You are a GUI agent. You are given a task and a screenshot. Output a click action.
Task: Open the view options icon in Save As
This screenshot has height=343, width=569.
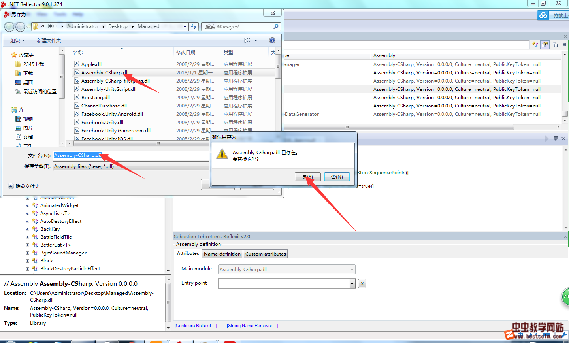click(x=247, y=40)
